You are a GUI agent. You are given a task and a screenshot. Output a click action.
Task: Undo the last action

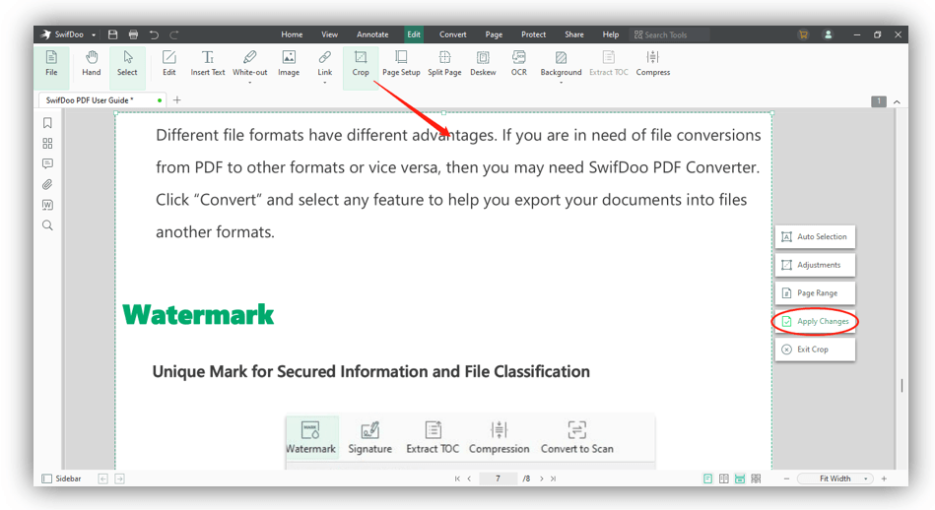(155, 34)
